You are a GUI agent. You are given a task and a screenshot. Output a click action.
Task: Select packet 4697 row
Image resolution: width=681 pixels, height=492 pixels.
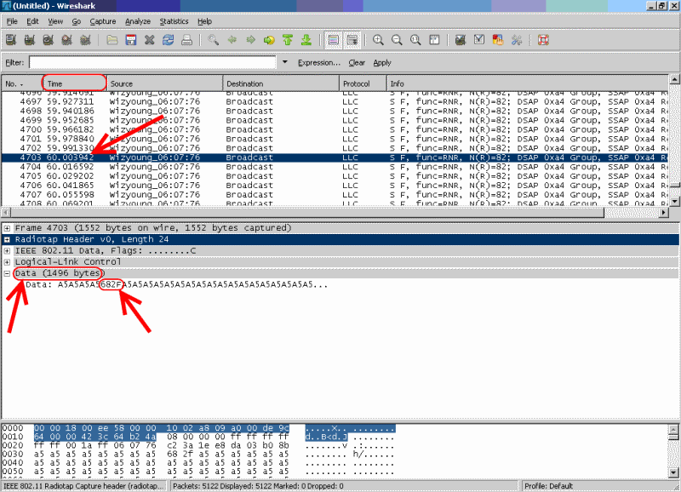(x=335, y=101)
